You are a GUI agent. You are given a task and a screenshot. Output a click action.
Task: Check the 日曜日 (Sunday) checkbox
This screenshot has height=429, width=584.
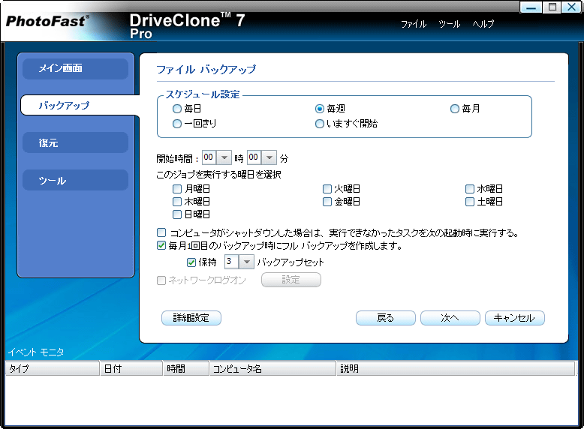pos(177,214)
